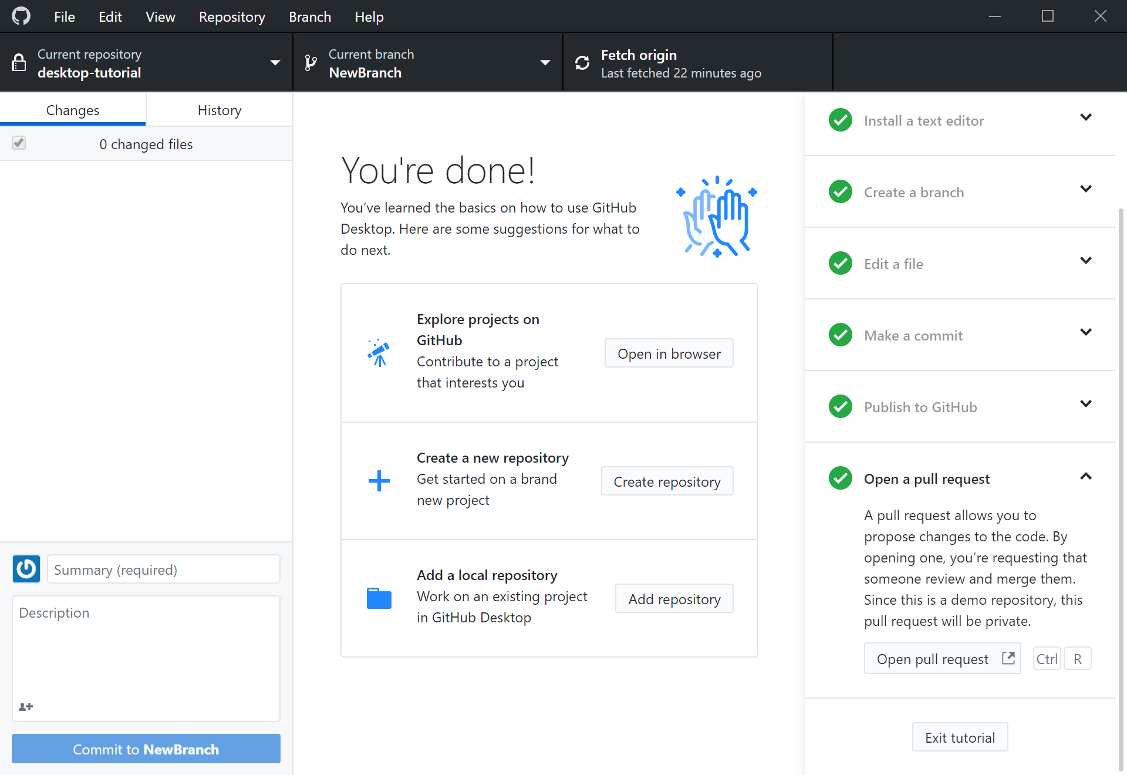Click 'Last fetched 22 minutes ago' text
The width and height of the screenshot is (1127, 775).
coord(681,73)
